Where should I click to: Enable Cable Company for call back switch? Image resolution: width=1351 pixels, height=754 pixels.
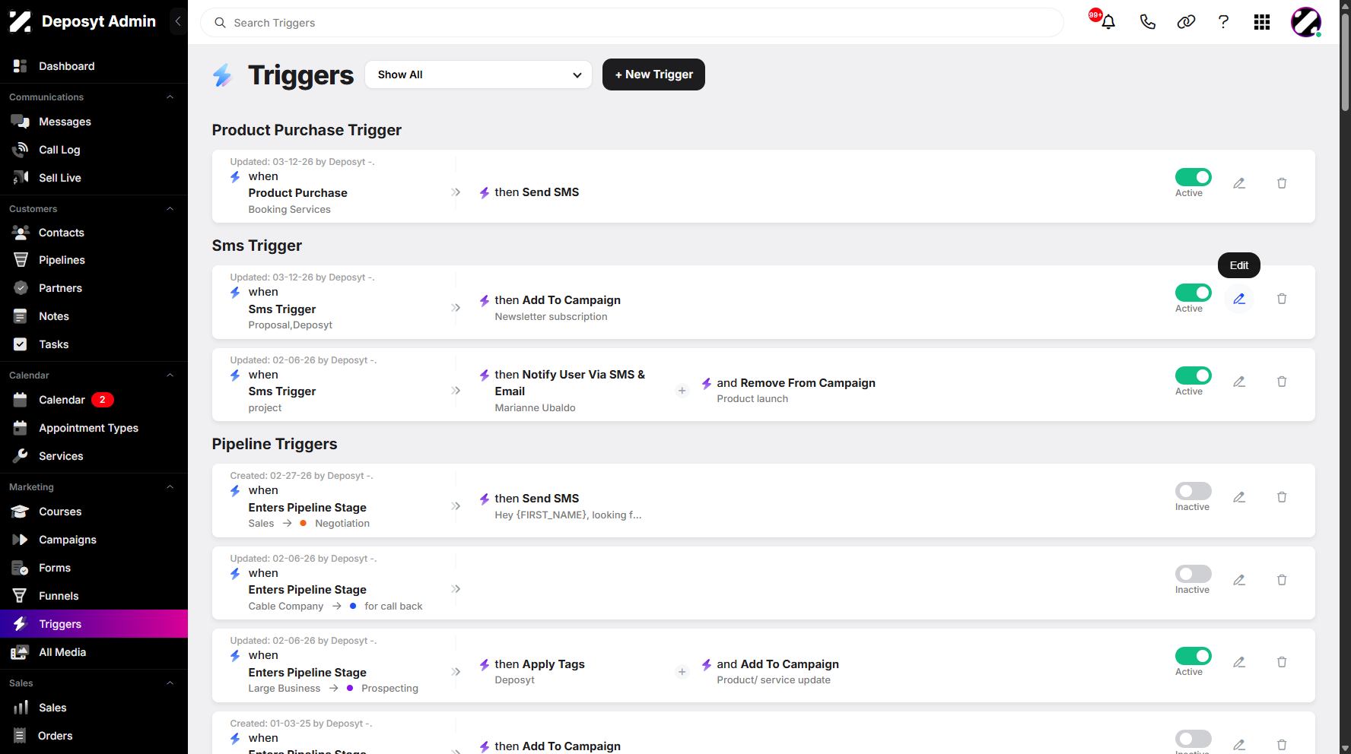point(1193,574)
